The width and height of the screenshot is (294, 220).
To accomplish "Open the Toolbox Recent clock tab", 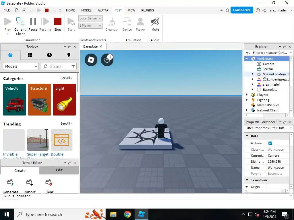I will coord(49,55).
